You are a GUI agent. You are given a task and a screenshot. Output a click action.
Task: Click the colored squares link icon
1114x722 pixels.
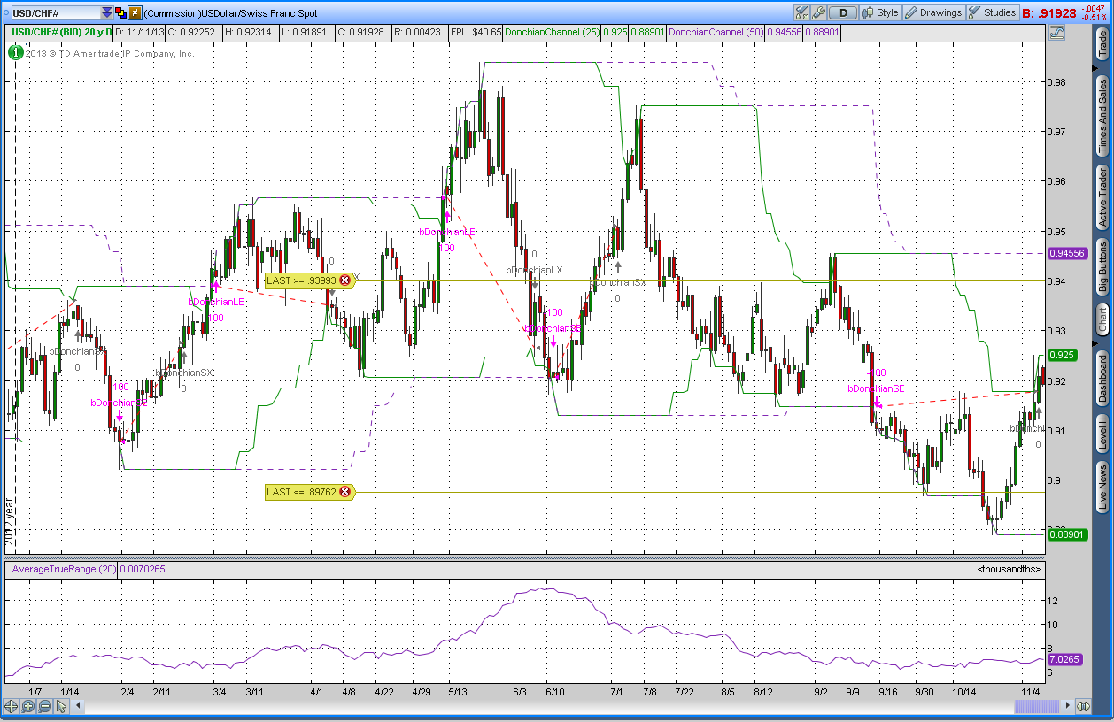(x=120, y=13)
